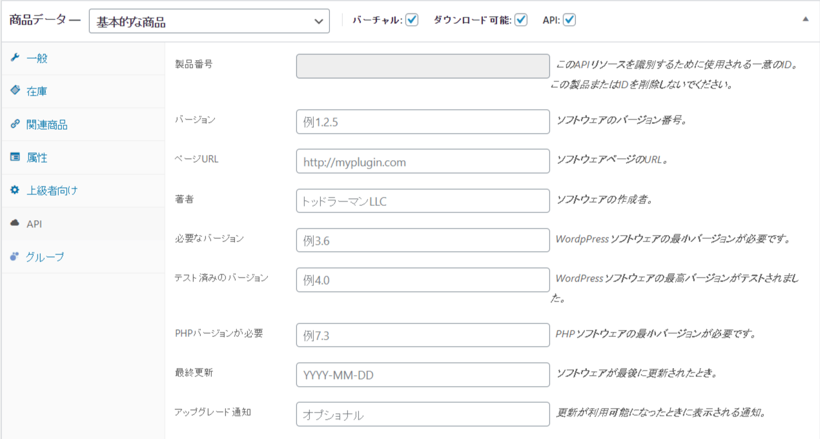
Task: Click the group icon beside グループ
Action: tap(15, 257)
